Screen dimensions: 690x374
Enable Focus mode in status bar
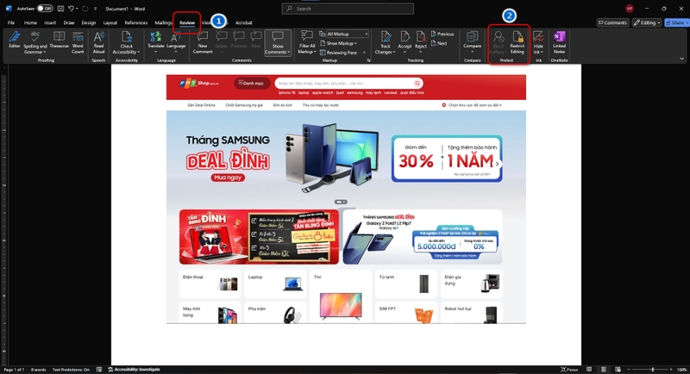click(569, 370)
